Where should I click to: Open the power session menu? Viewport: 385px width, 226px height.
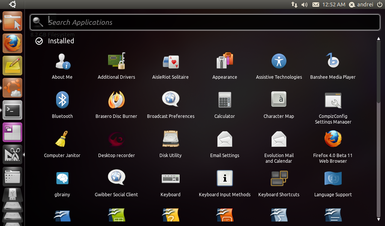click(x=380, y=5)
